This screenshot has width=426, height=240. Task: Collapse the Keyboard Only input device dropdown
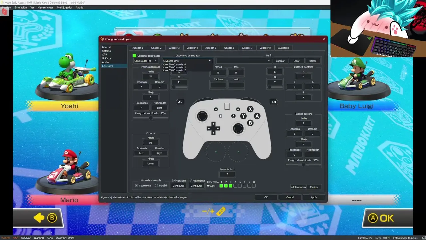coord(187,61)
